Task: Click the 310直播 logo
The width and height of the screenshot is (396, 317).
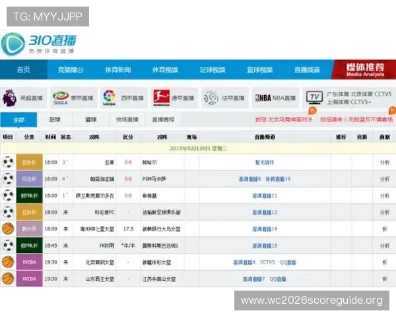Action: point(39,44)
